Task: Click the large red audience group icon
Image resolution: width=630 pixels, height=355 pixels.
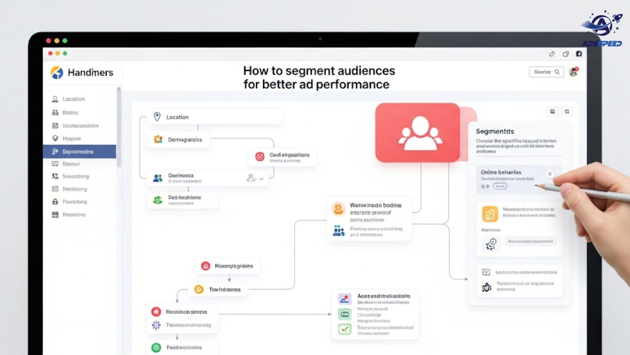Action: click(418, 133)
